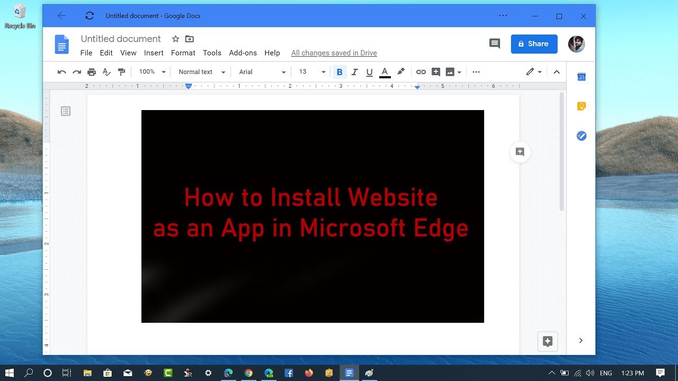
Task: Click the Undo arrow in toolbar
Action: [x=62, y=72]
